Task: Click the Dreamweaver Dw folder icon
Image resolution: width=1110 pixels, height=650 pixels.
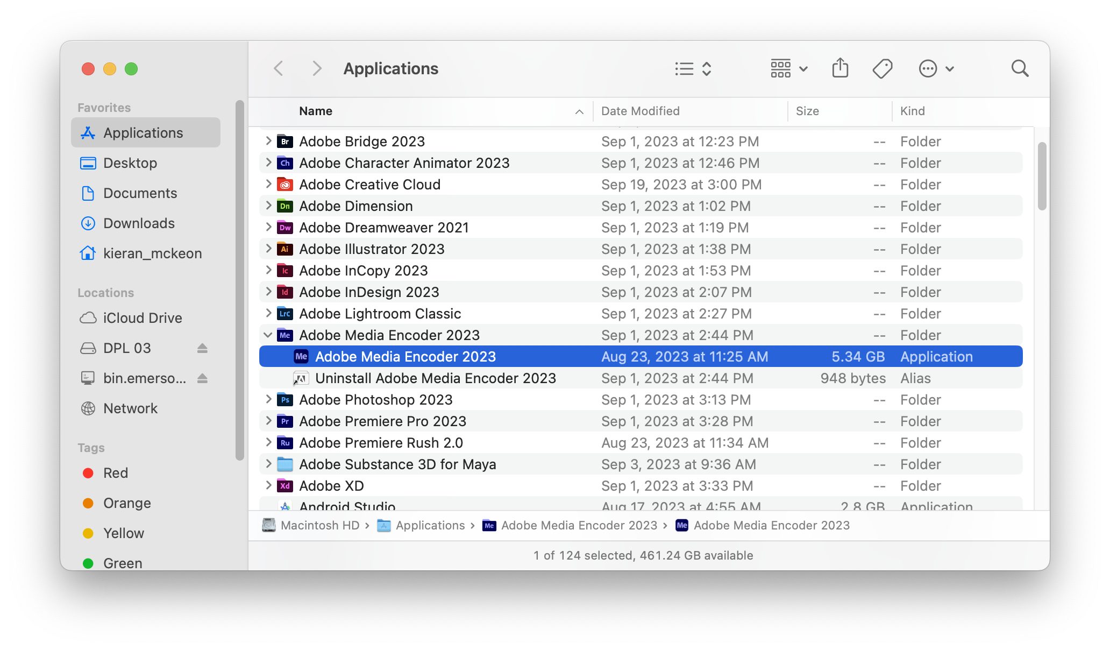Action: [x=285, y=228]
